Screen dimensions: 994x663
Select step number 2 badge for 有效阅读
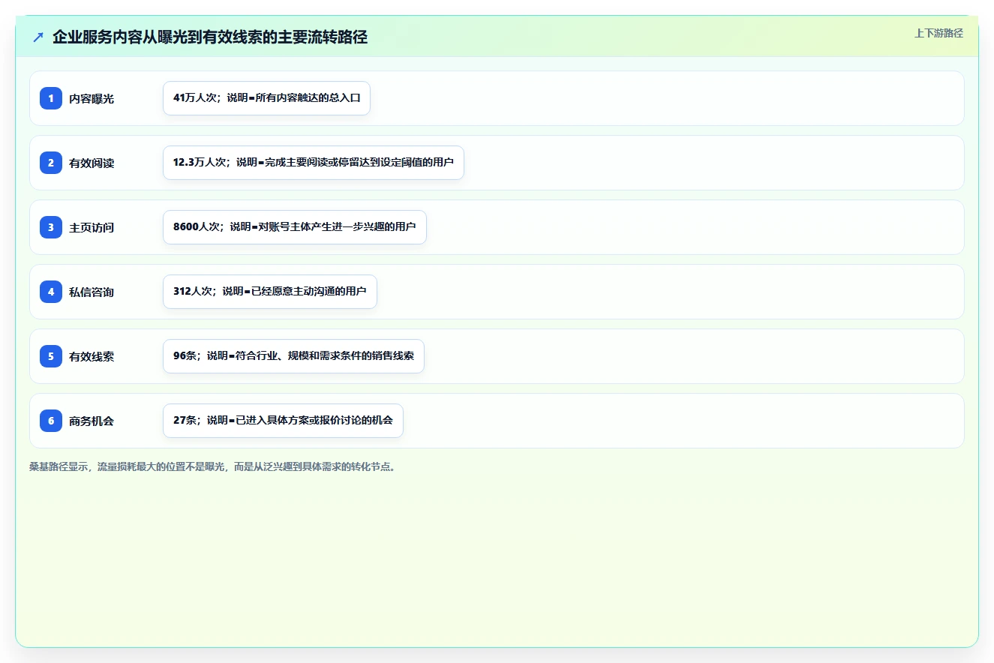click(x=51, y=163)
